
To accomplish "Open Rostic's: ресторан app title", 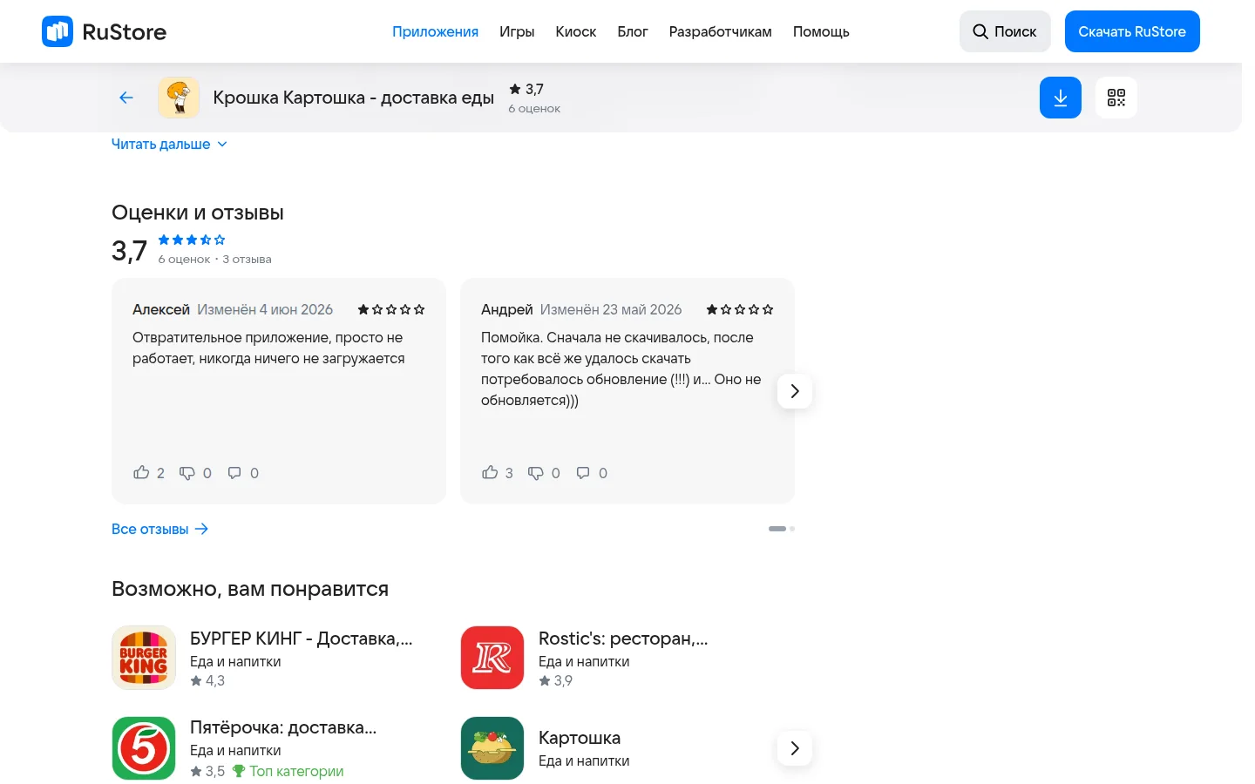I will click(x=623, y=639).
